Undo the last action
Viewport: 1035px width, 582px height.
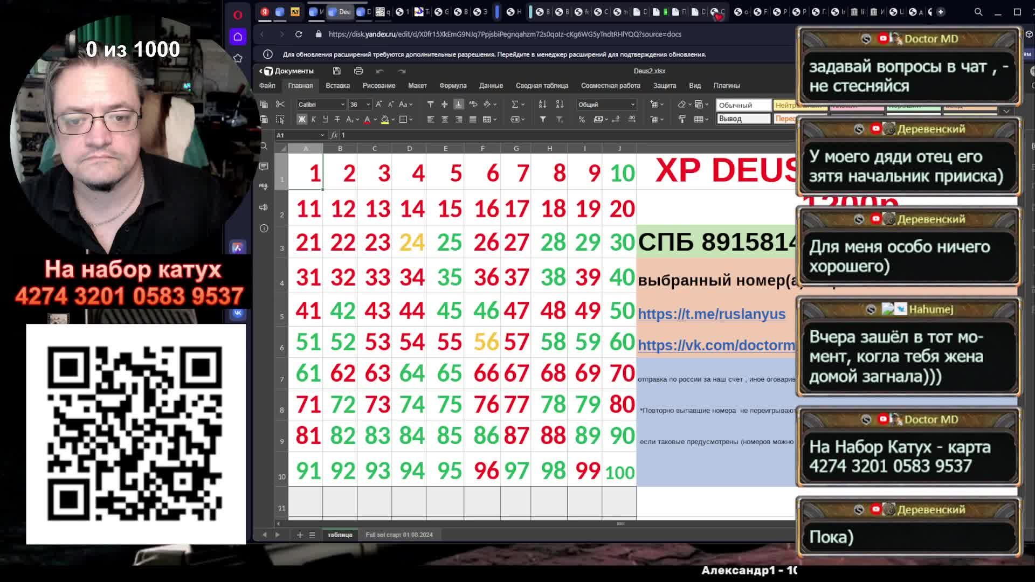[379, 71]
